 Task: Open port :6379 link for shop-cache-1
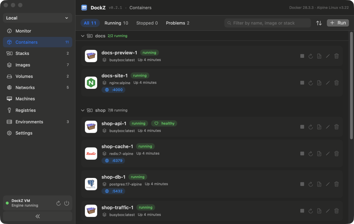tap(114, 161)
